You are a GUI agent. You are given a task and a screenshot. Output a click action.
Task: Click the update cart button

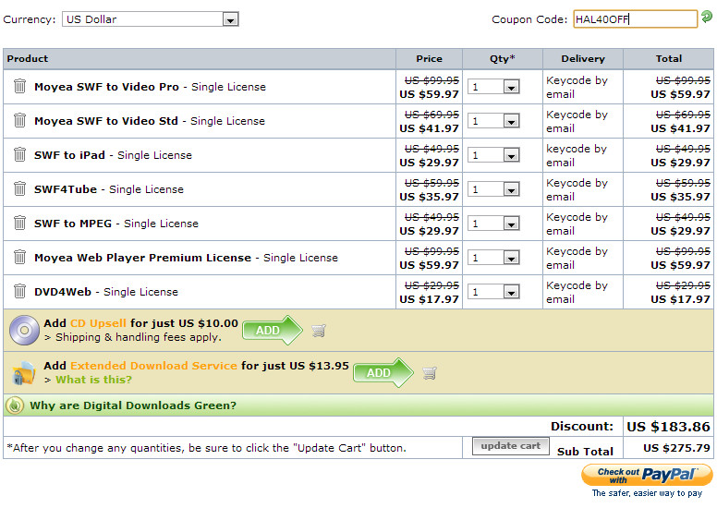[x=510, y=446]
